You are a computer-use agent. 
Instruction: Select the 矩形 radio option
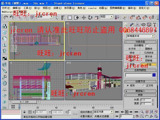pyautogui.click(x=128, y=85)
